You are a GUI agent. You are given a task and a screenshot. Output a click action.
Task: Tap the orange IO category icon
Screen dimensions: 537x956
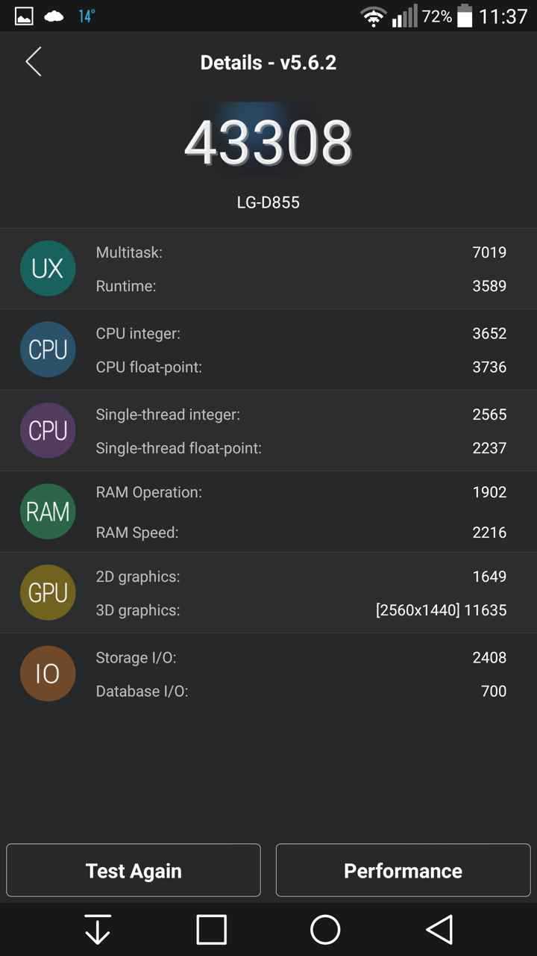[48, 674]
